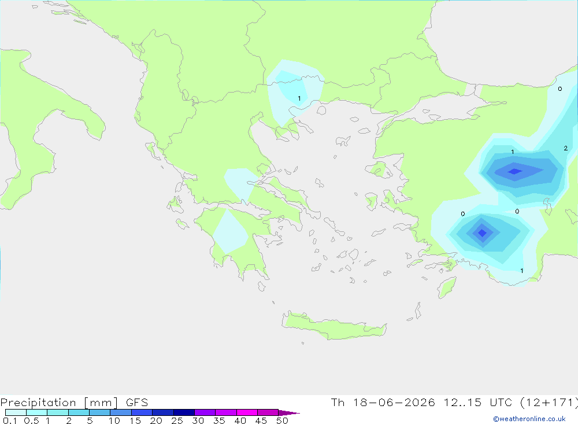Click the 'GFS' model label
Screen dimensions: 578x424
137,403
